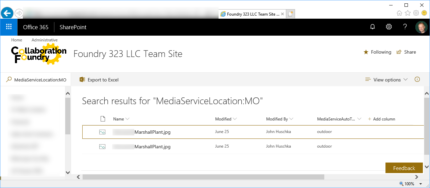The height and width of the screenshot is (188, 430).
Task: Toggle Following star for this site
Action: point(377,52)
